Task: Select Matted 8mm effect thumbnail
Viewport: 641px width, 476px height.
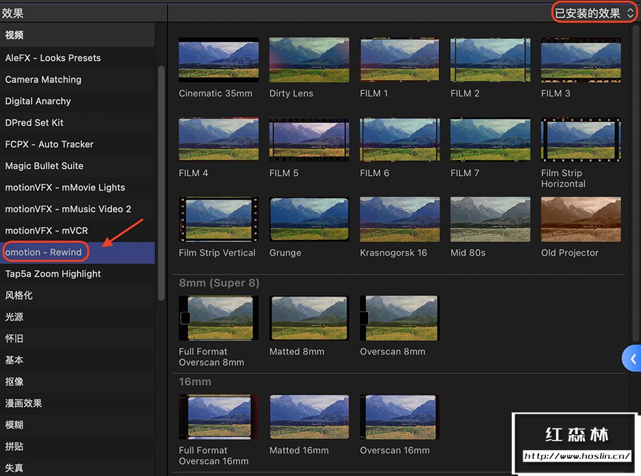Action: click(309, 318)
